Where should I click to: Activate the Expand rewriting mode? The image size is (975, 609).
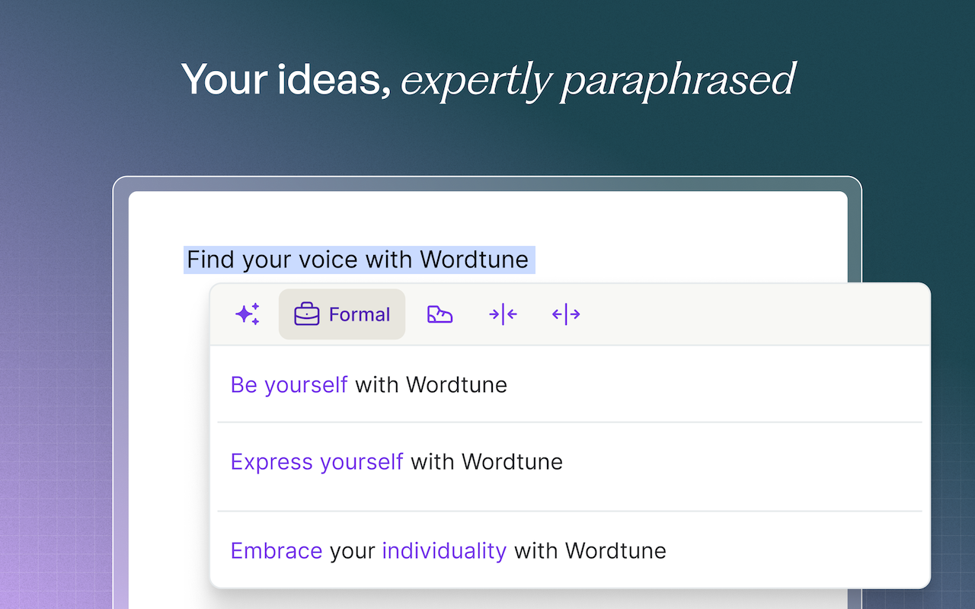(565, 314)
